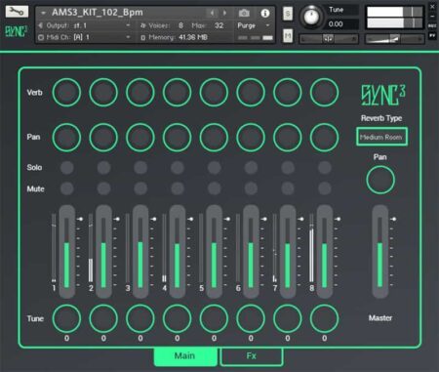Click the Pan knob for channel 7
Viewport: 439px width, 372px height.
[288, 138]
